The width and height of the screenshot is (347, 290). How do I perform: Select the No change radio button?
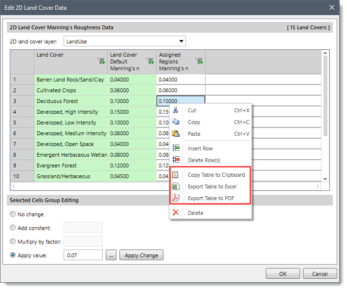[13, 214]
